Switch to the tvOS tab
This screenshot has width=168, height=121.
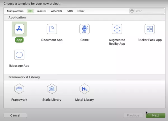pos(70,11)
